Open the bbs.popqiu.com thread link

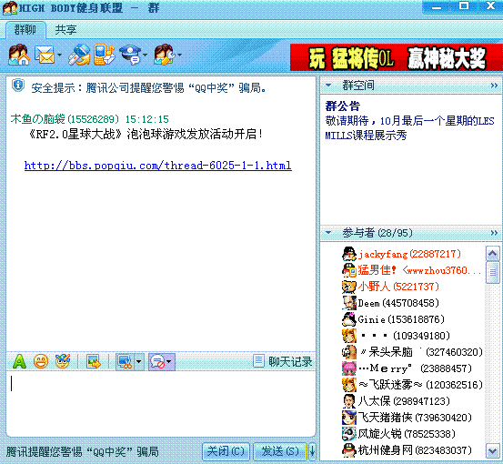pyautogui.click(x=158, y=166)
